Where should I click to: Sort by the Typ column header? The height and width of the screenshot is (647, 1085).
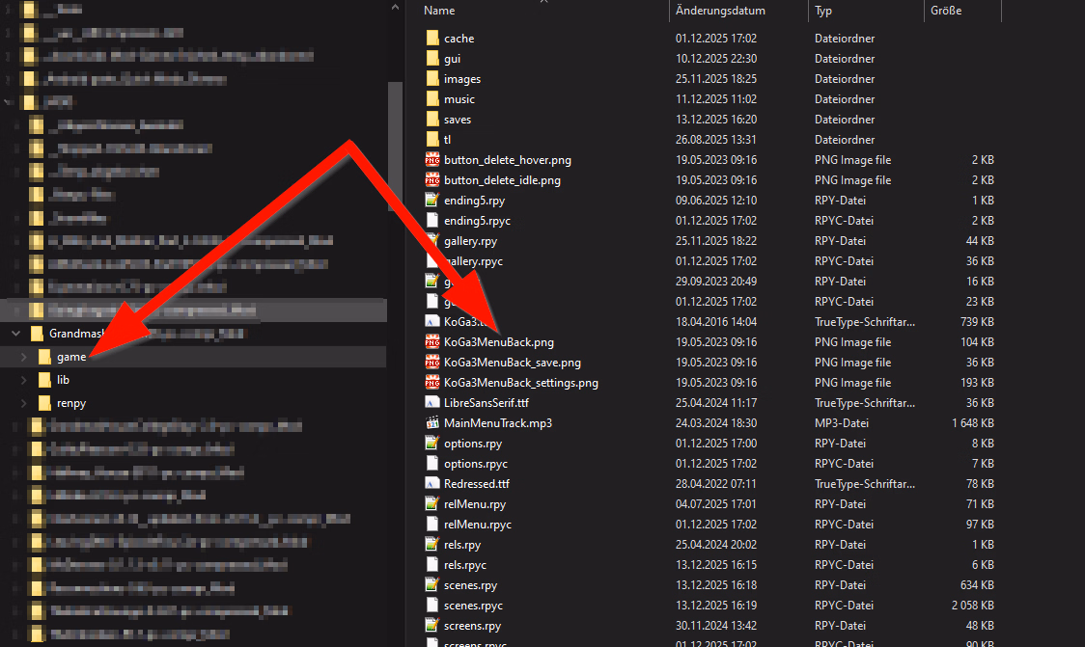823,11
